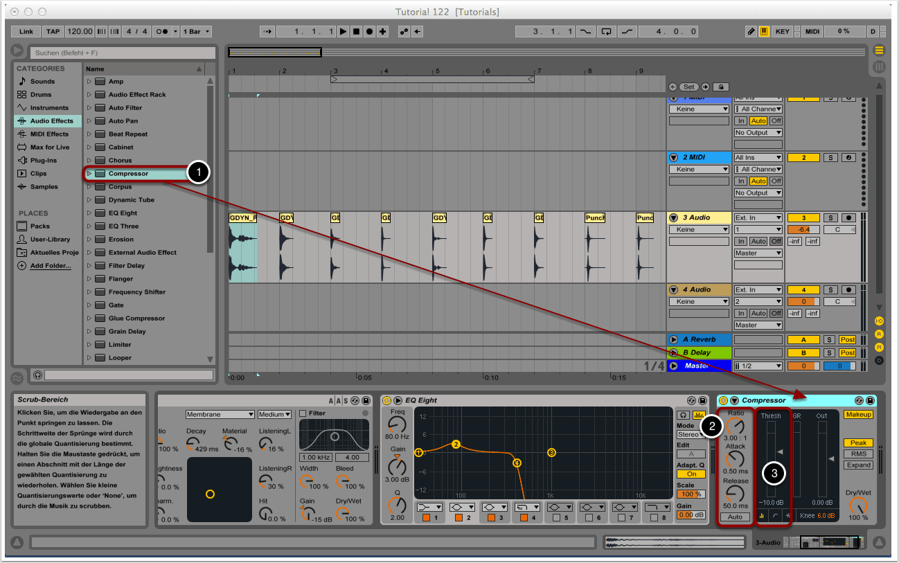Click the arrangement Record button
Image resolution: width=899 pixels, height=563 pixels.
click(x=369, y=32)
